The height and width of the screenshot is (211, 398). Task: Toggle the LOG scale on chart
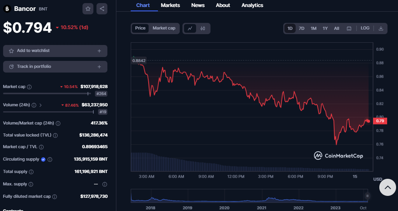click(365, 28)
